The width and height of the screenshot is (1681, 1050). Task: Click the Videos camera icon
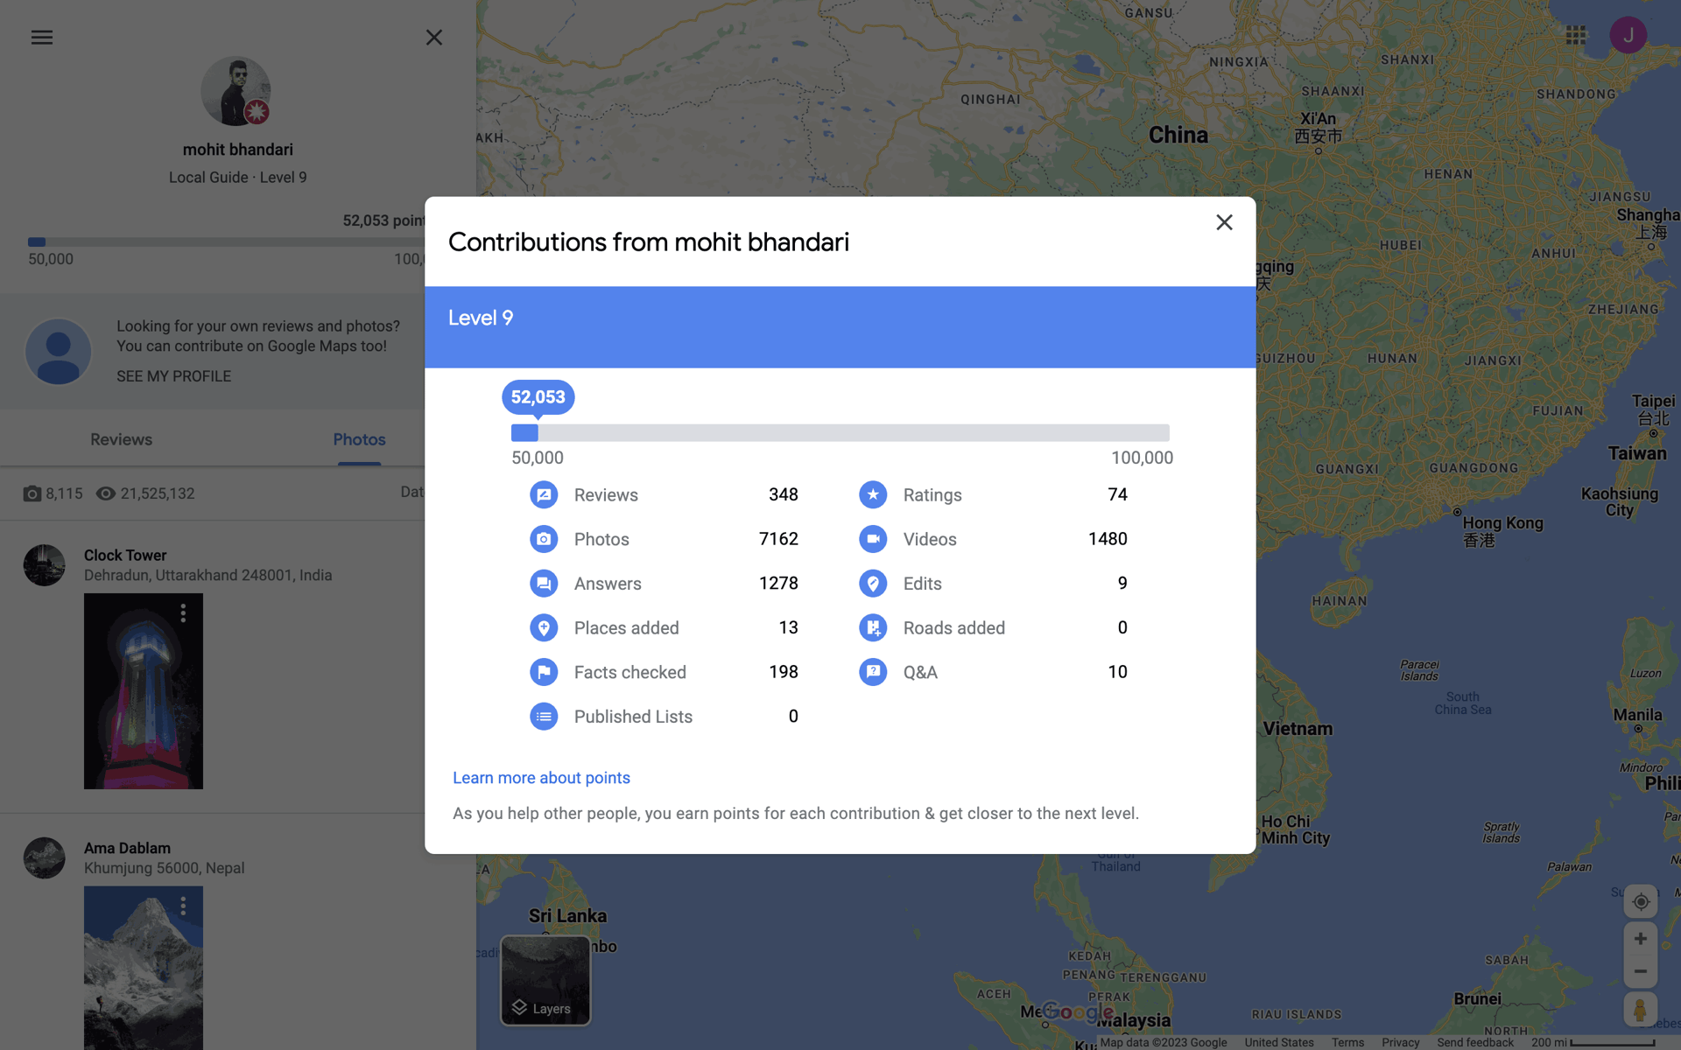(873, 539)
